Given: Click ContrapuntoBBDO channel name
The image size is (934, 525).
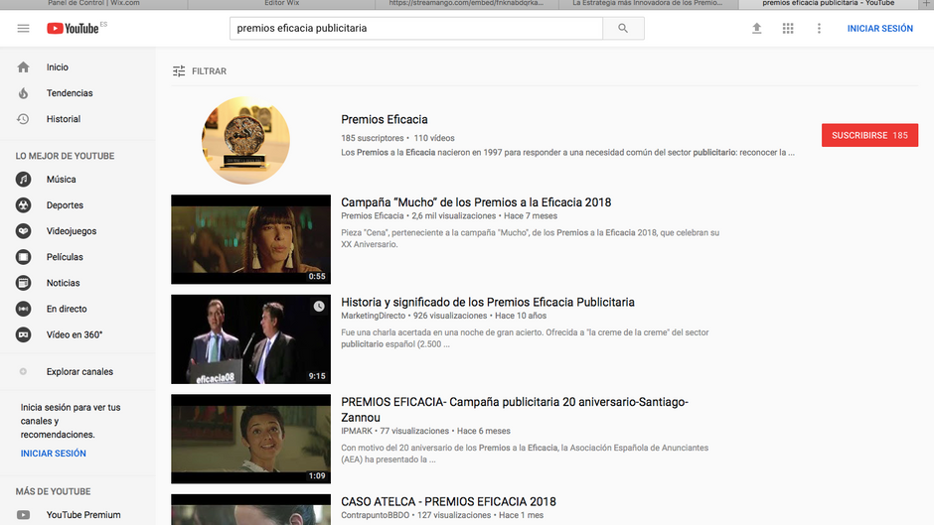Looking at the screenshot, I should (375, 515).
